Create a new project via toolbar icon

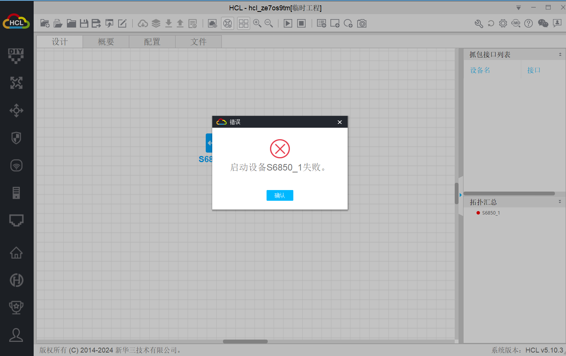[45, 23]
